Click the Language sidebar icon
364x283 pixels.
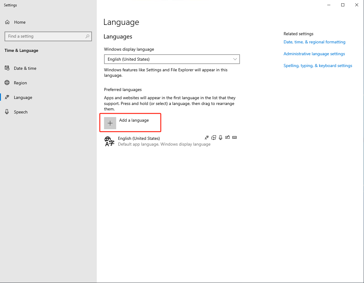(x=7, y=97)
